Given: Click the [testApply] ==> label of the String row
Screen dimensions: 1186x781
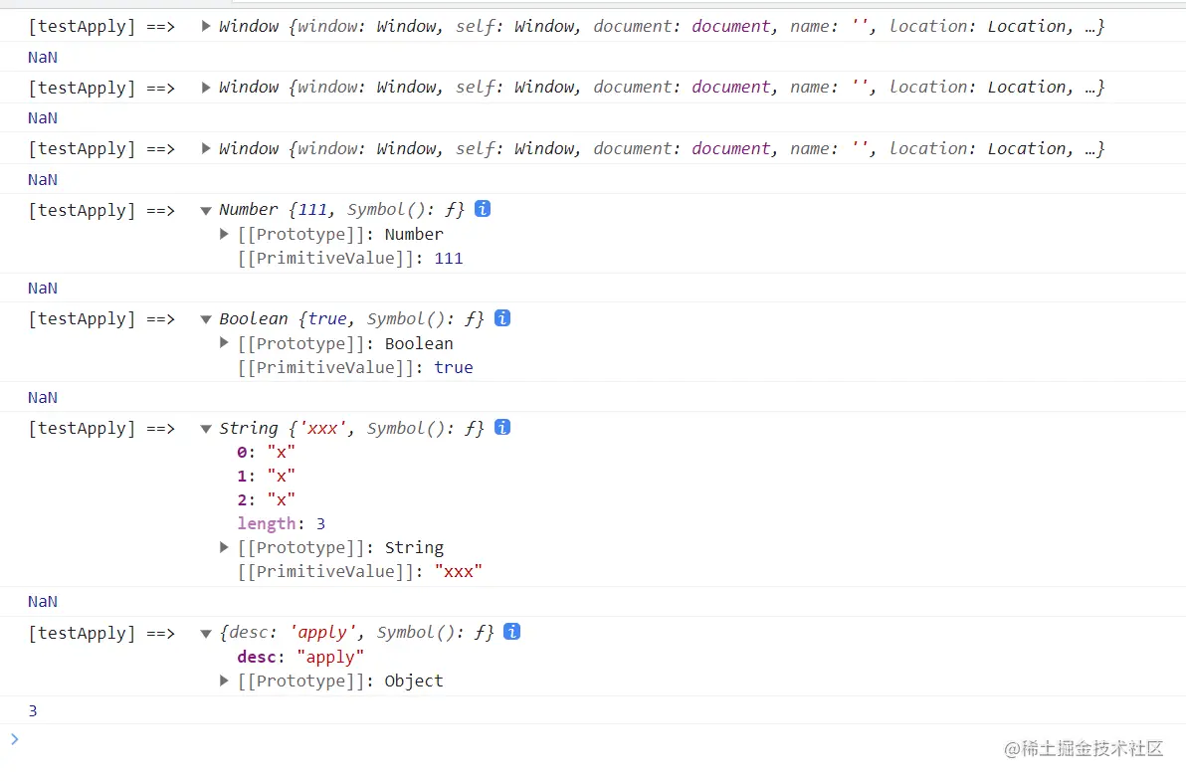Looking at the screenshot, I should (x=101, y=429).
